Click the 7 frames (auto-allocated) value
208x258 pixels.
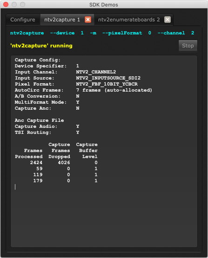[114, 90]
